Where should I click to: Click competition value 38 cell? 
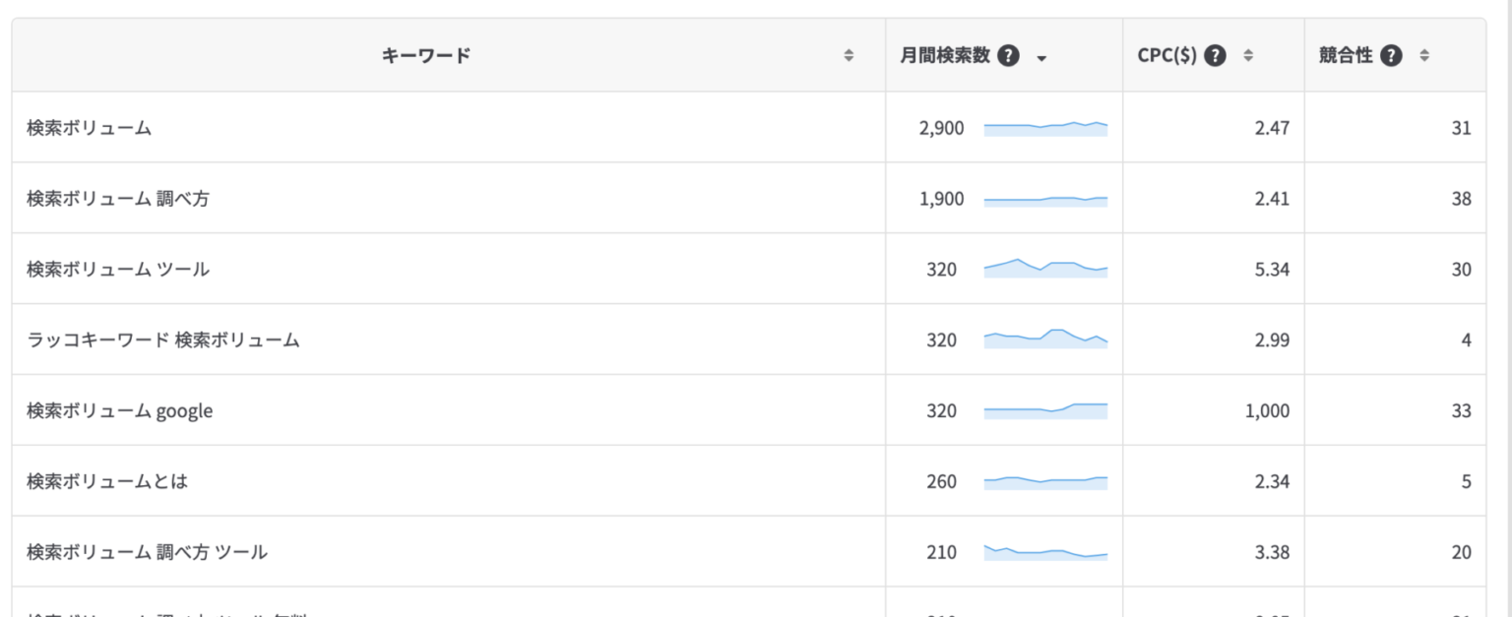[x=1461, y=199]
